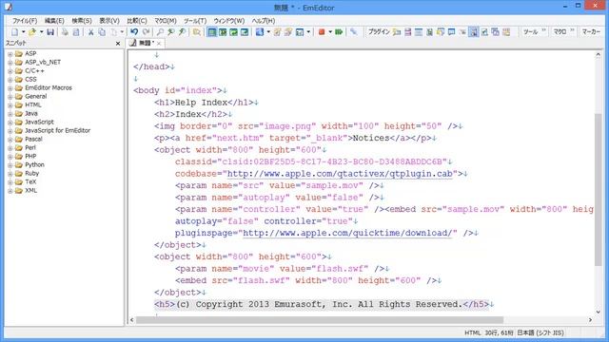Viewport: 609px width, 342px height.
Task: Open the 比較(C) menu
Action: (x=137, y=21)
